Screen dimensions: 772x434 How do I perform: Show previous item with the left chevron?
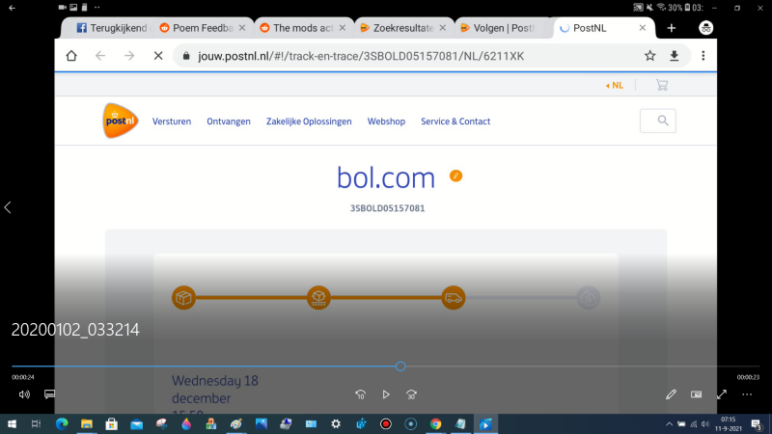8,207
